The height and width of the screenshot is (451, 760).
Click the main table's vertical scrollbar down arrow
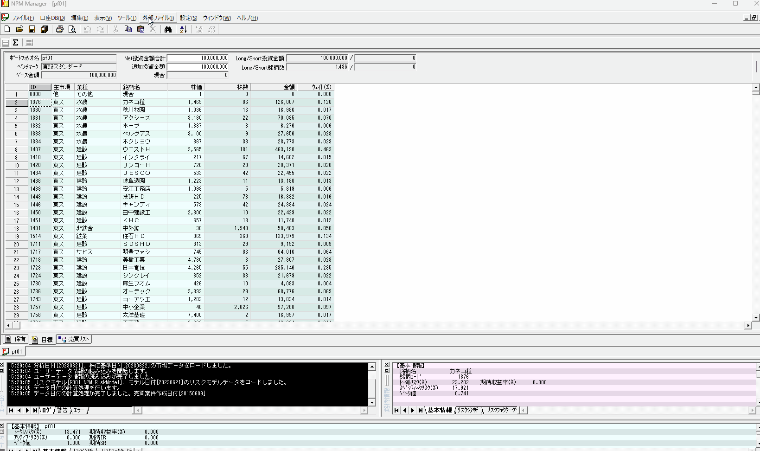point(756,318)
